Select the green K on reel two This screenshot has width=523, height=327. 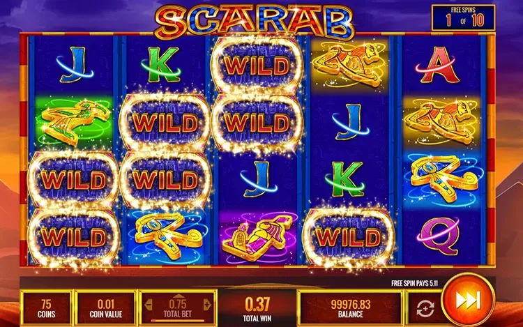[162, 65]
